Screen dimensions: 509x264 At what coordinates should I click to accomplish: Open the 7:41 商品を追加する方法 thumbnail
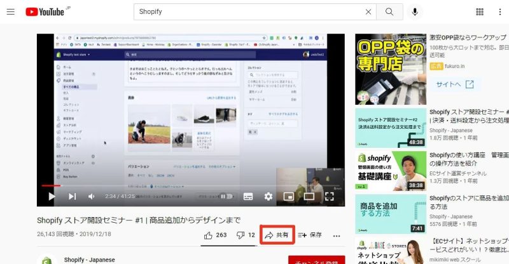pyautogui.click(x=391, y=214)
